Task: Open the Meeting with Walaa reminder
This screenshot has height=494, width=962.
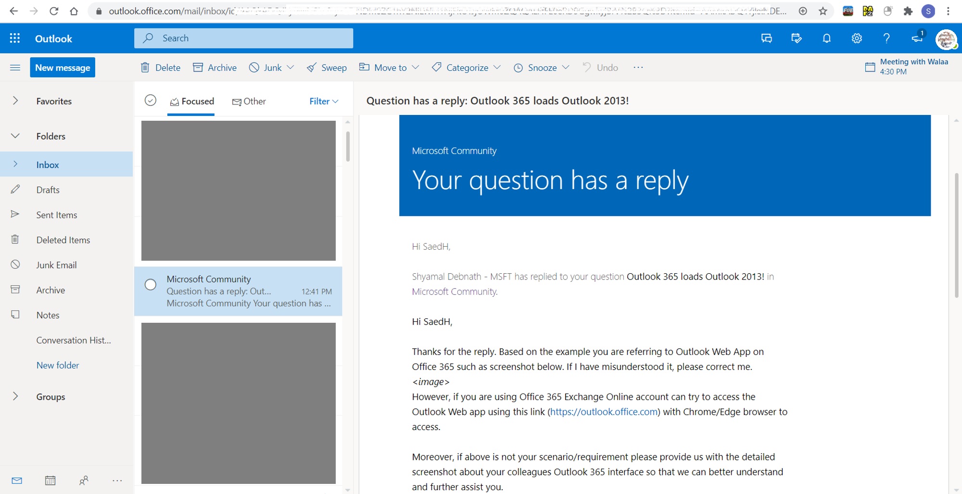Action: [907, 67]
